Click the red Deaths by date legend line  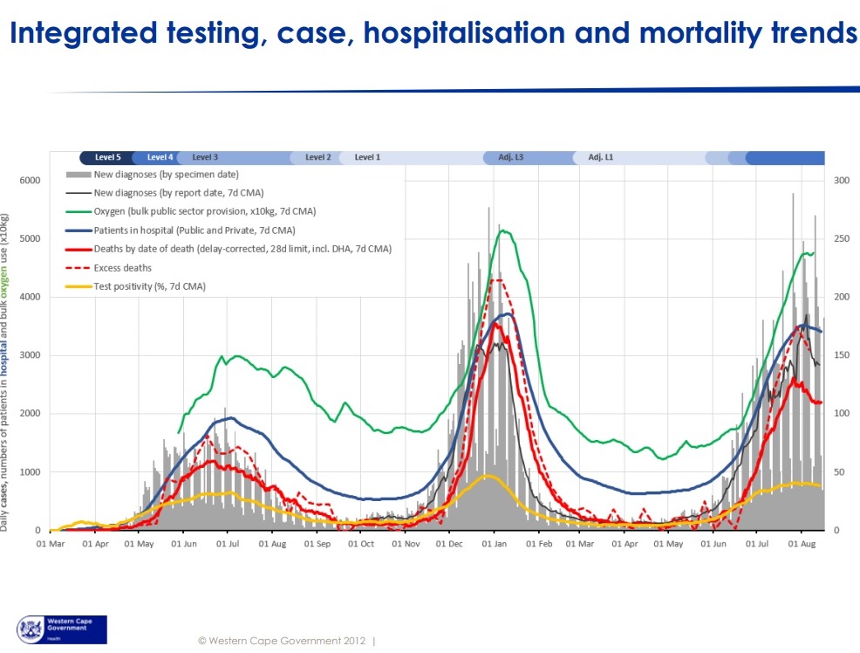78,249
